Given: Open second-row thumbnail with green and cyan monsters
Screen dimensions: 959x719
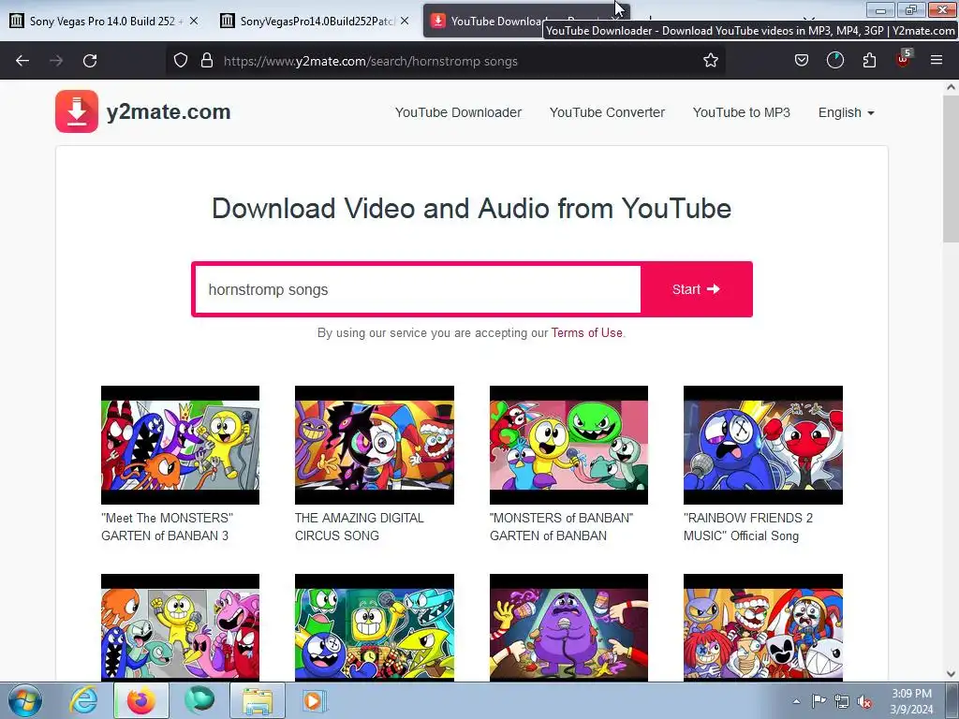Looking at the screenshot, I should click(375, 627).
